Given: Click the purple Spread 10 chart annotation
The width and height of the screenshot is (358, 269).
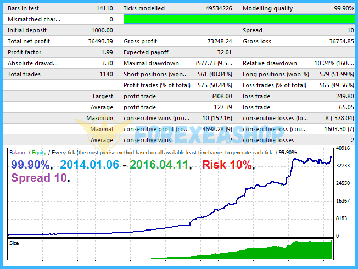Looking at the screenshot, I should coord(40,178).
